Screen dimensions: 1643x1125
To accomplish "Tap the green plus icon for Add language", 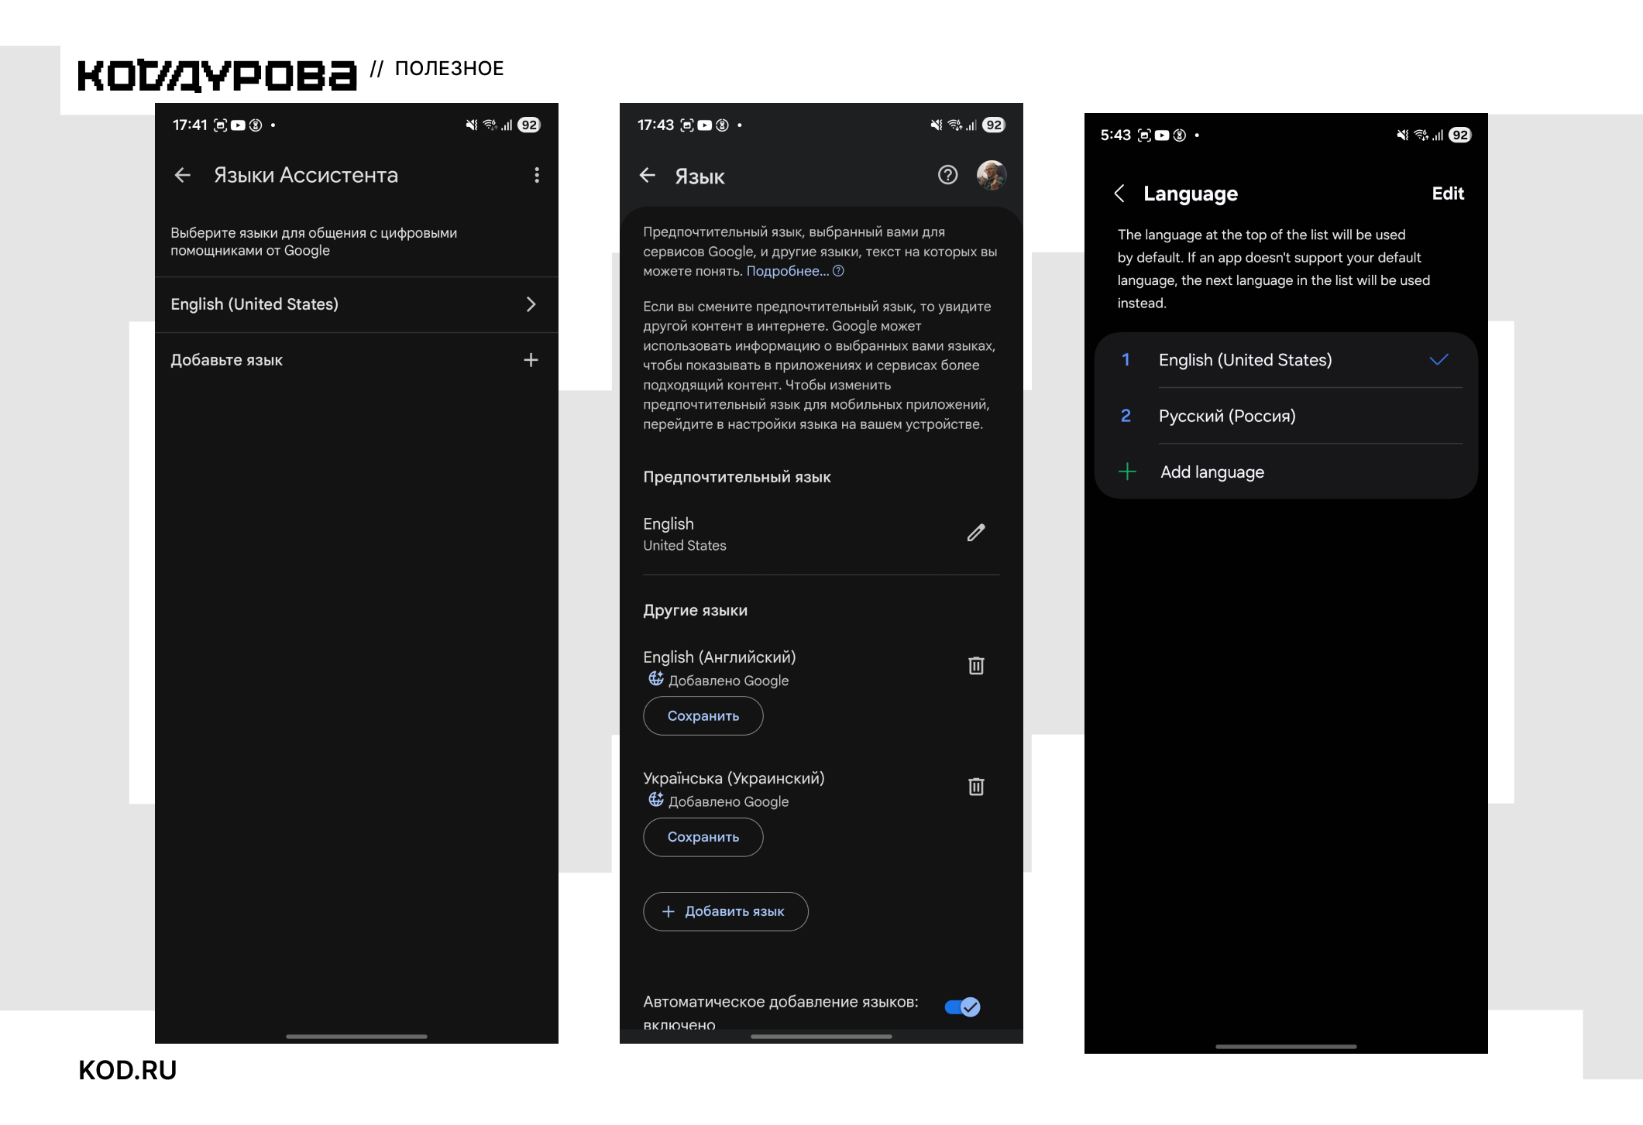I will [x=1128, y=472].
